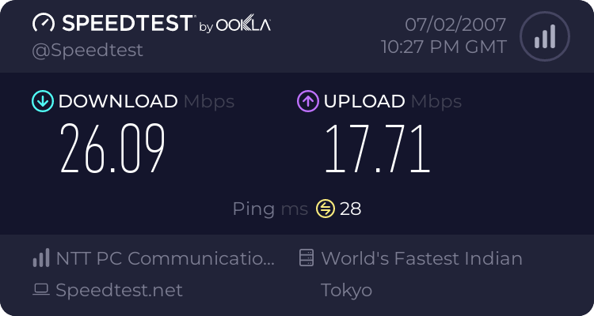Click the DOWNLOAD label text

coord(118,101)
